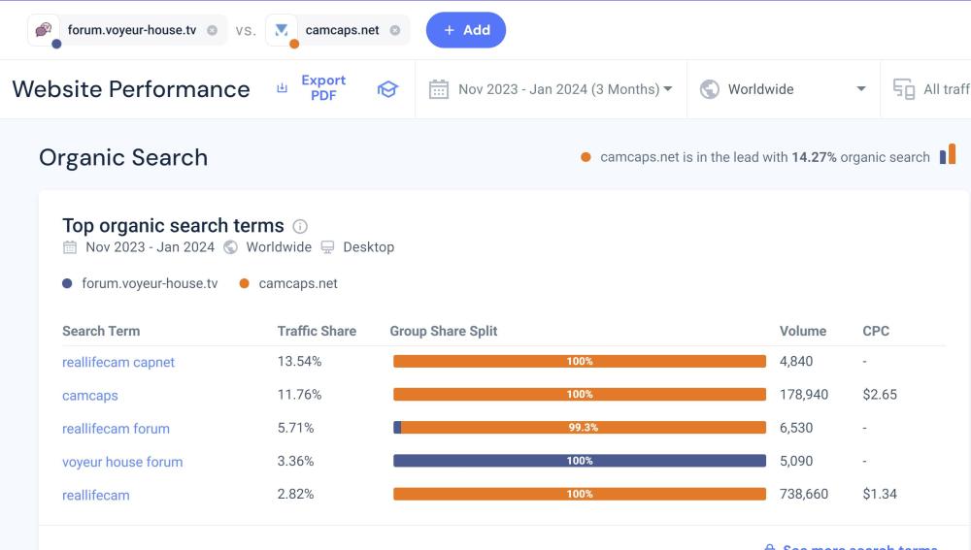Click the globe icon in country filter

[x=710, y=89]
